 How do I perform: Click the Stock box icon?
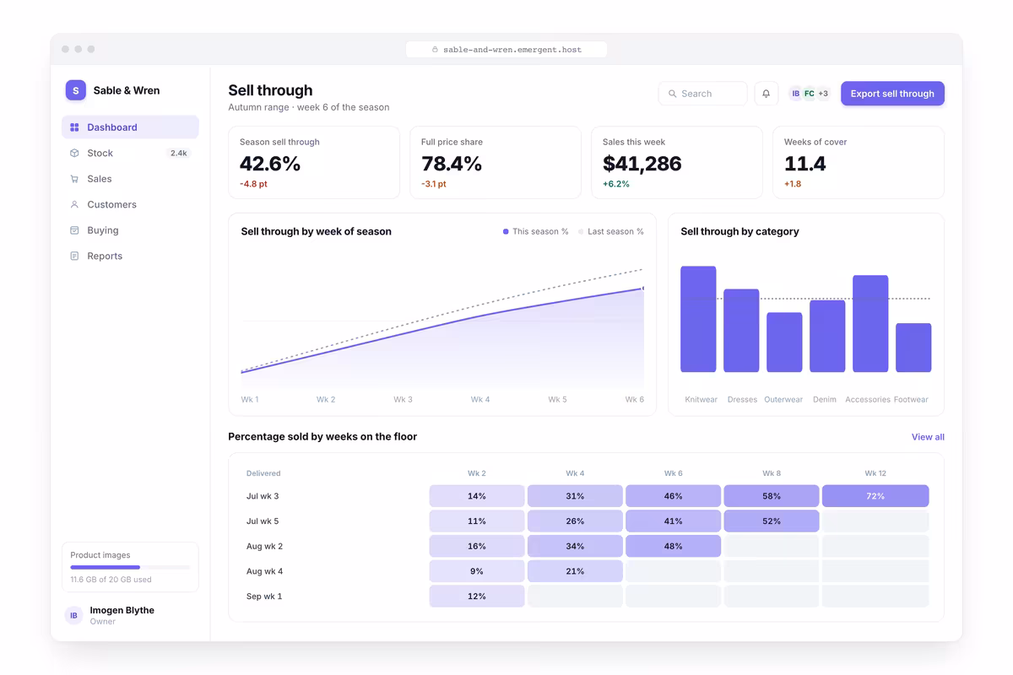pyautogui.click(x=74, y=153)
